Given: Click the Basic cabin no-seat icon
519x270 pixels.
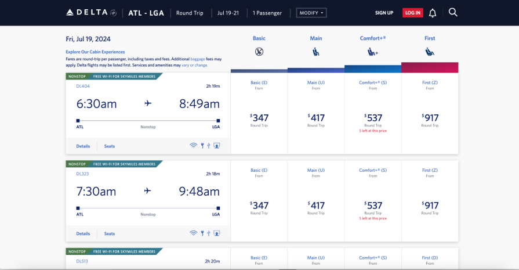Looking at the screenshot, I should pyautogui.click(x=259, y=52).
